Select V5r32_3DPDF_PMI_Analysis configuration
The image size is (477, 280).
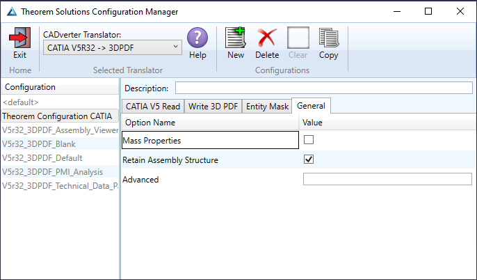point(60,172)
